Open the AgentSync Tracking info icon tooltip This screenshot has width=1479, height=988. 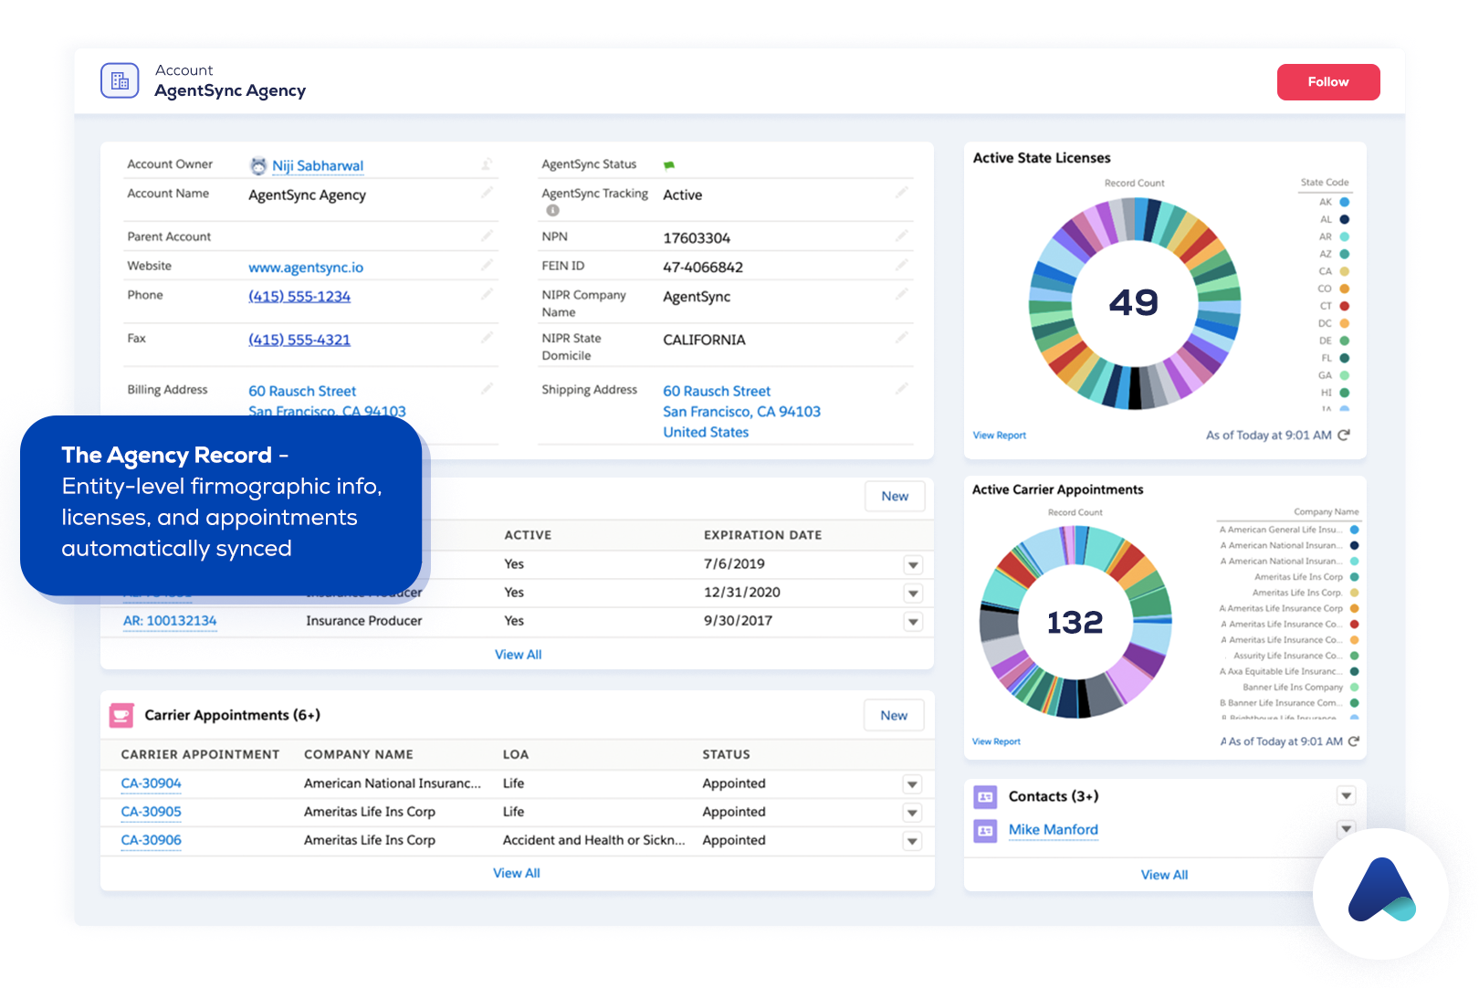point(552,210)
